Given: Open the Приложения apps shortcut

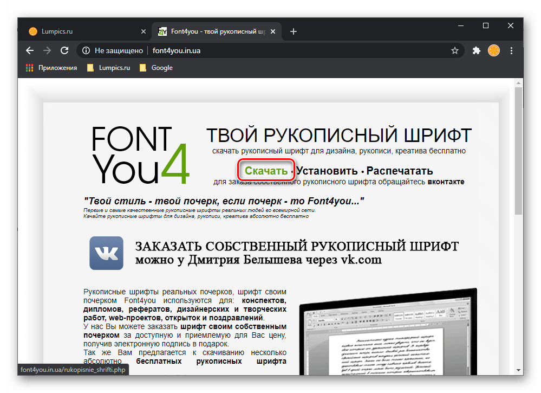Looking at the screenshot, I should click(x=51, y=68).
